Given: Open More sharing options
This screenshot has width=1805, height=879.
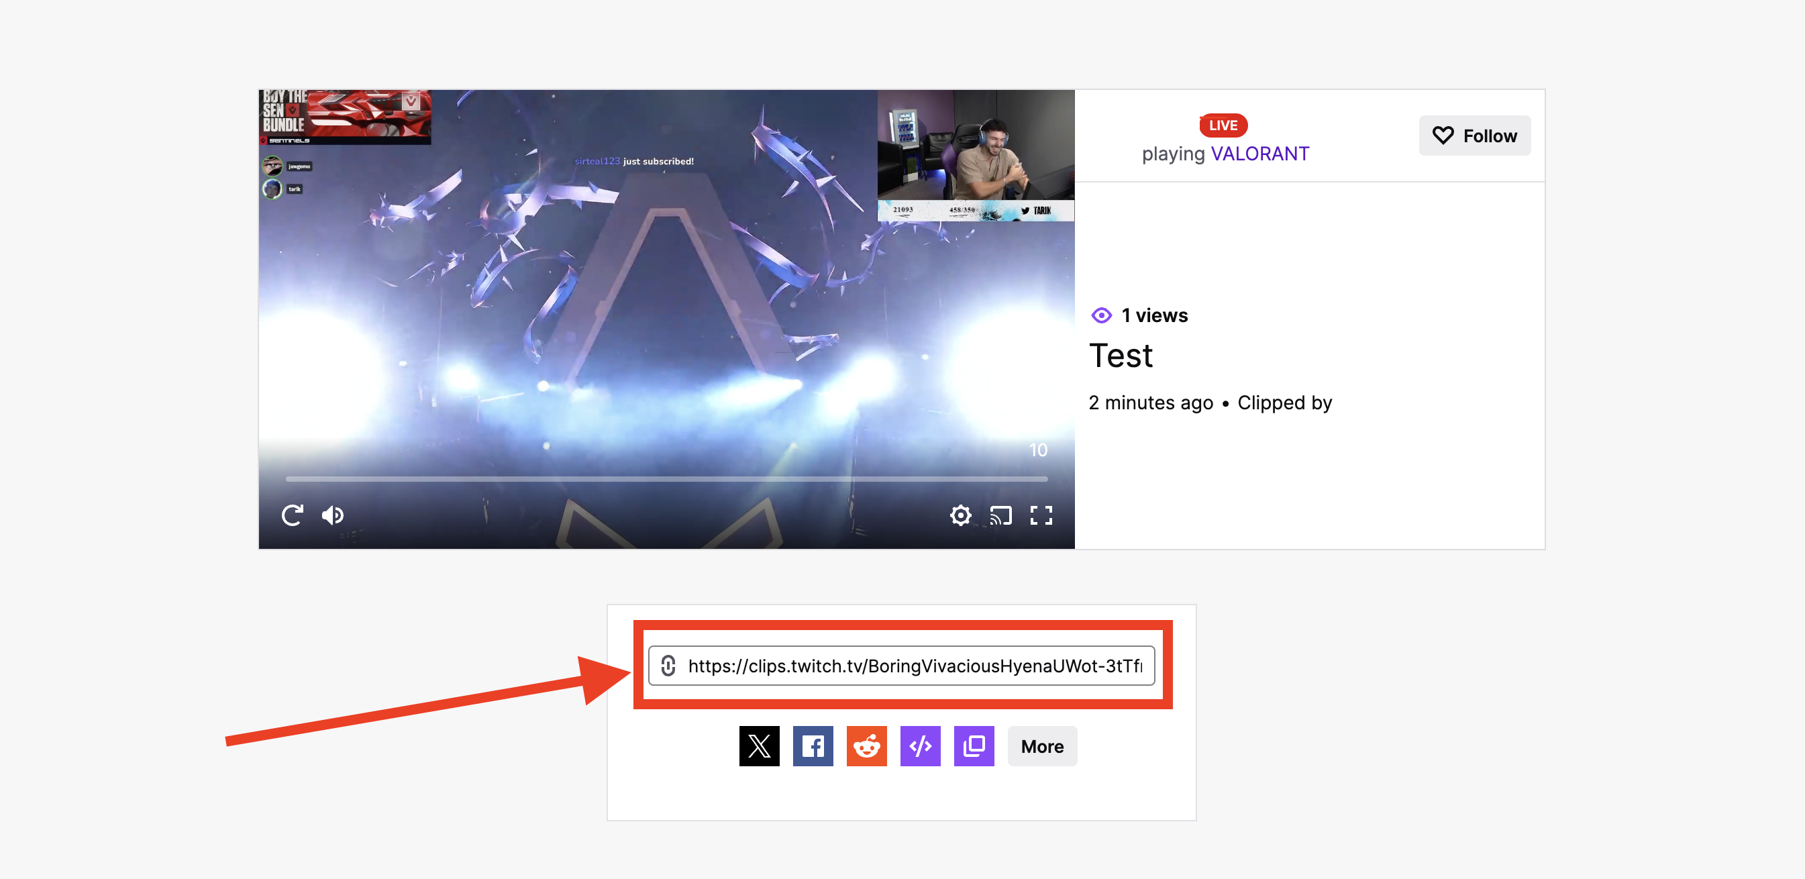Looking at the screenshot, I should (x=1042, y=746).
